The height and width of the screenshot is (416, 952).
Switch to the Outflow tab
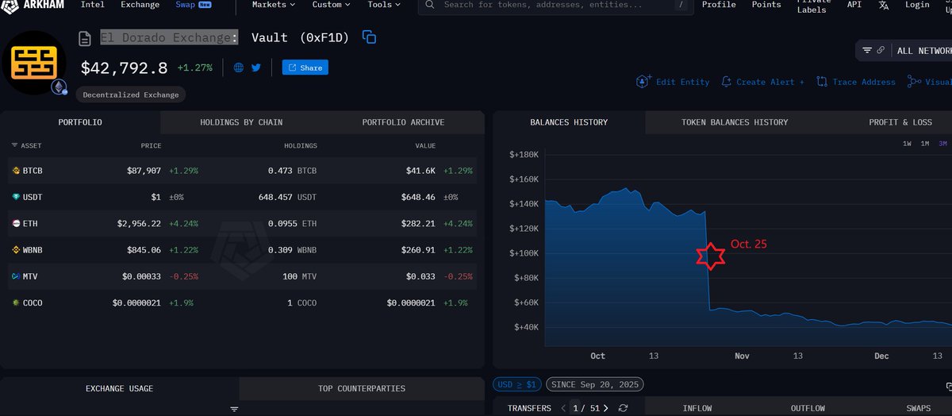[x=808, y=408]
